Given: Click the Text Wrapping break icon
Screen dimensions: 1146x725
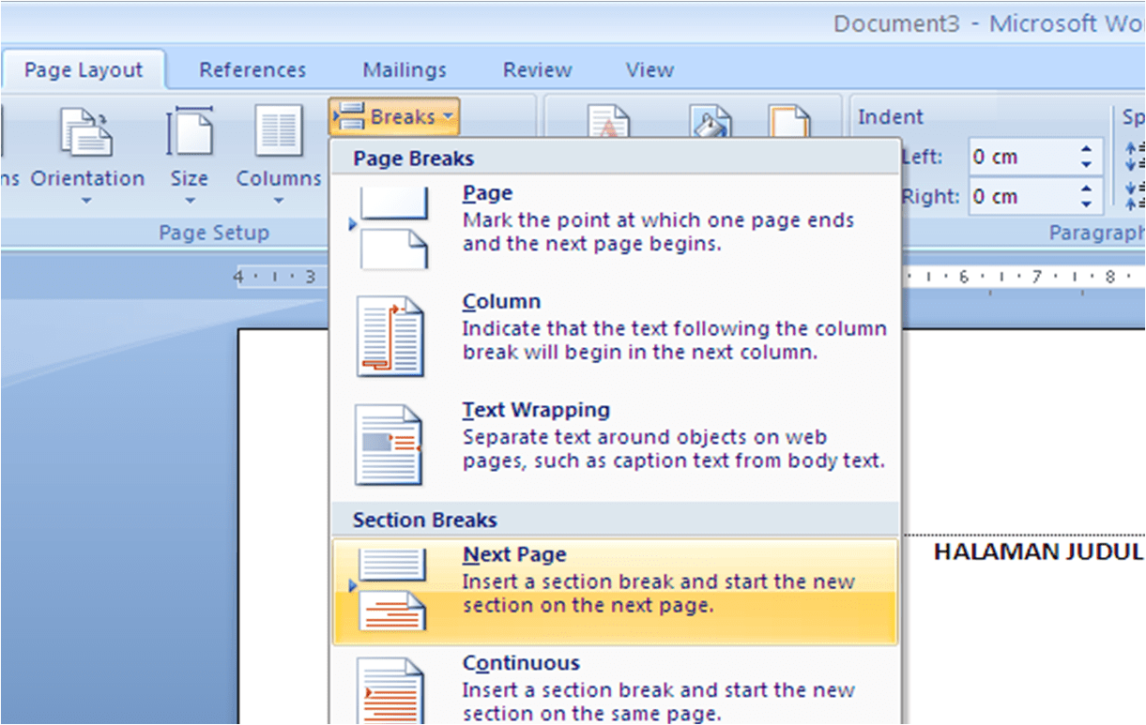Looking at the screenshot, I should 390,445.
